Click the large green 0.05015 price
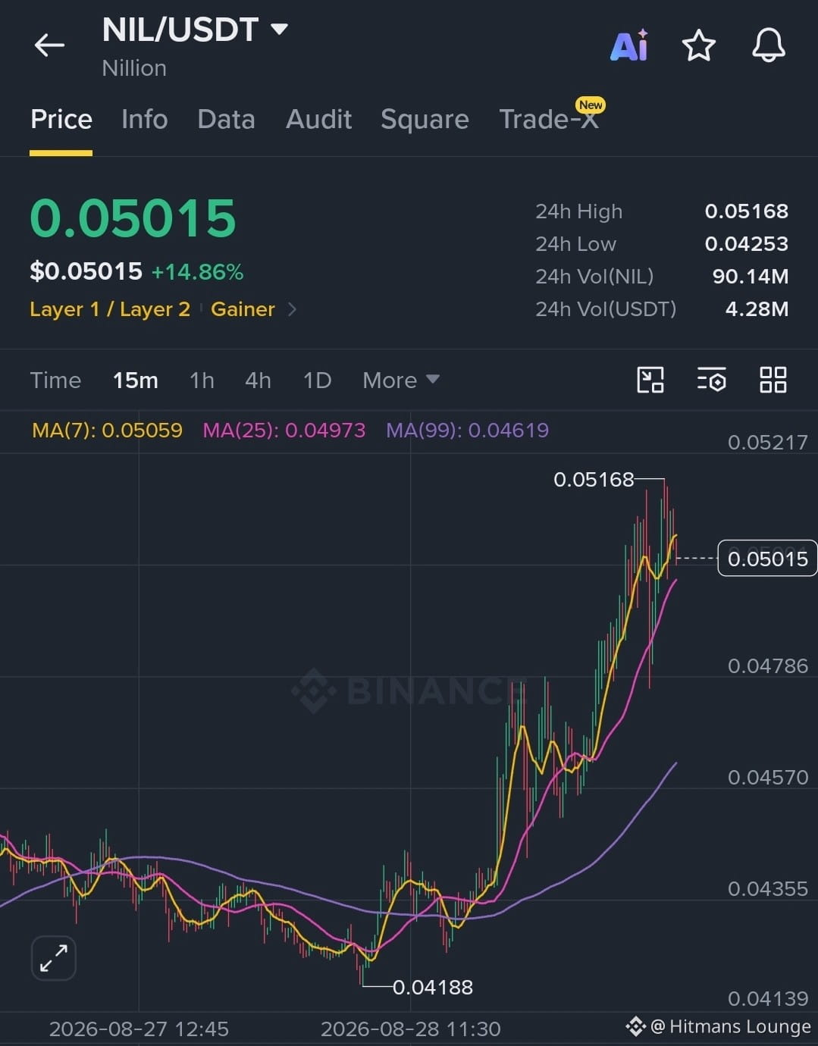818x1046 pixels. click(x=133, y=218)
